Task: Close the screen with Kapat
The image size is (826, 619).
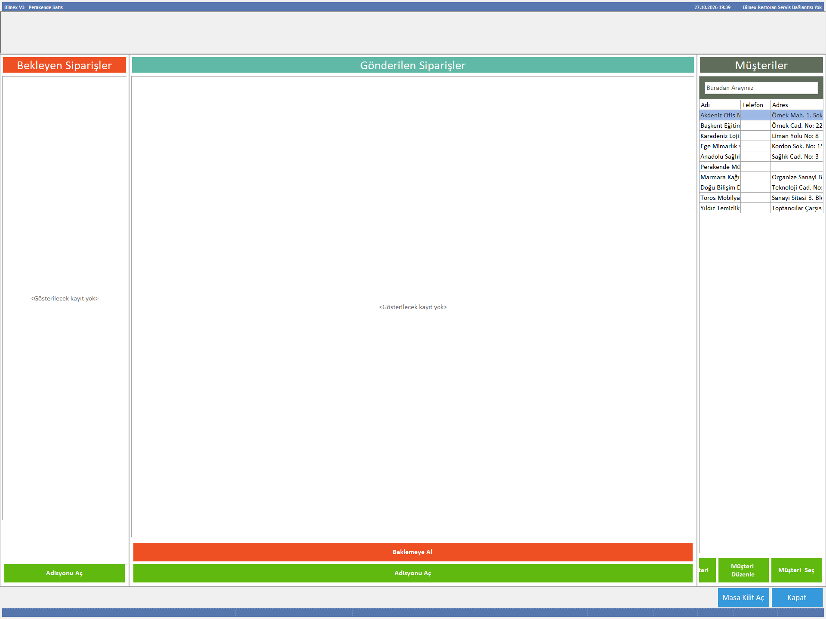Action: click(x=797, y=598)
